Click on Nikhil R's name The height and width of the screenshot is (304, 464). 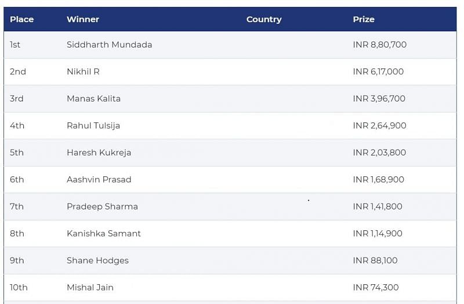click(x=83, y=71)
